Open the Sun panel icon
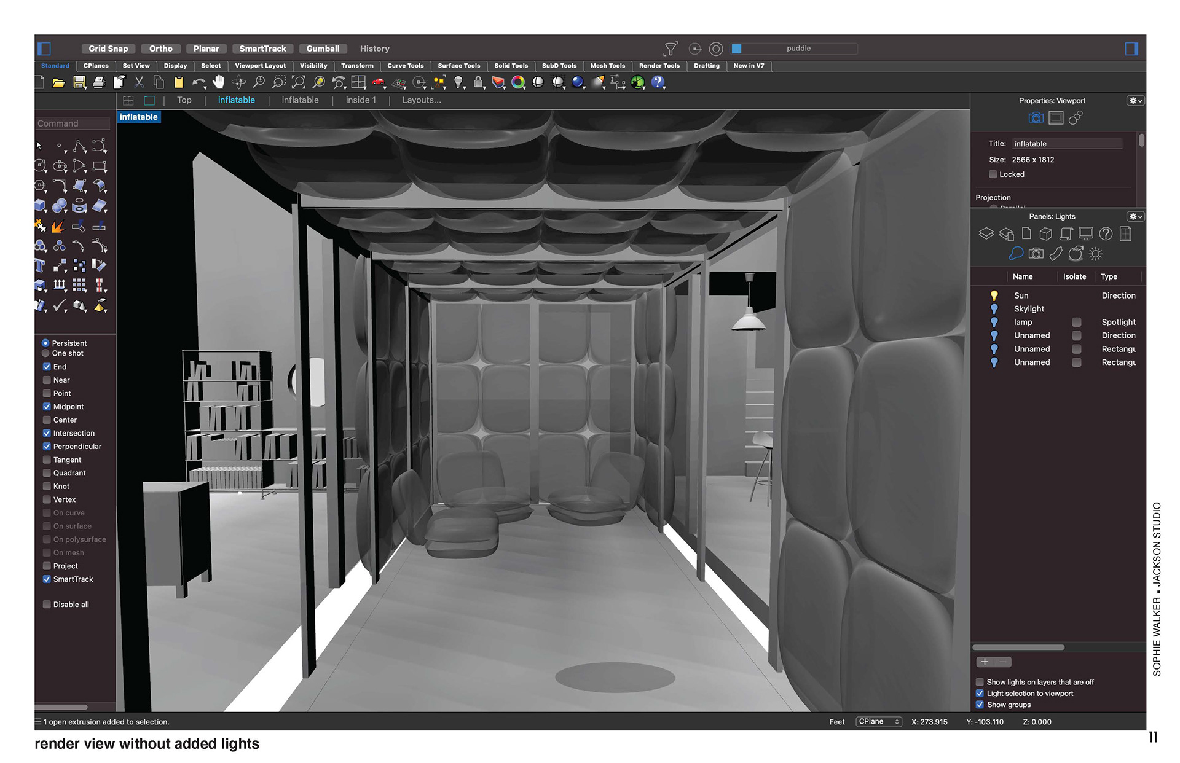This screenshot has height=763, width=1180. tap(1095, 254)
